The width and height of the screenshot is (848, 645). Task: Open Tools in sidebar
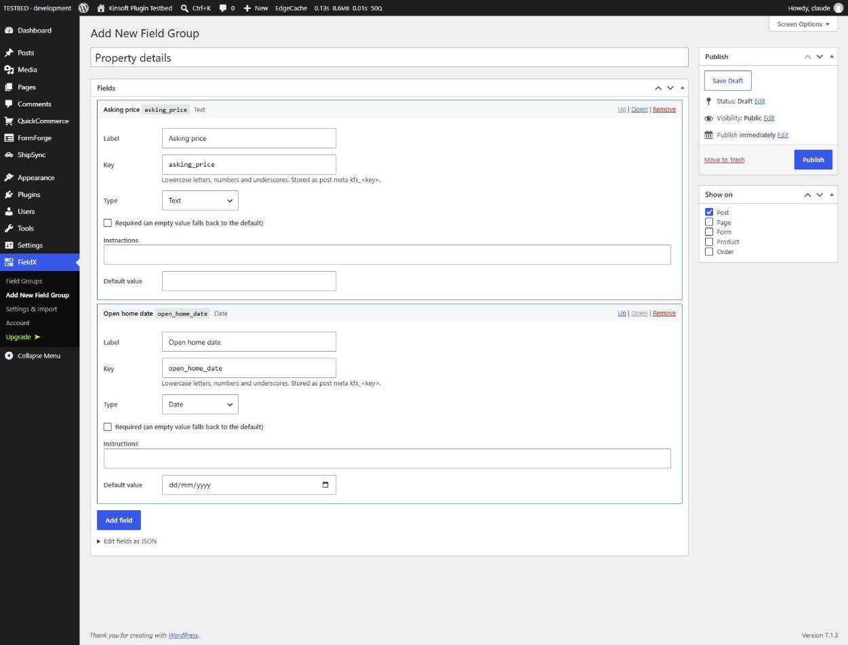tap(39, 228)
